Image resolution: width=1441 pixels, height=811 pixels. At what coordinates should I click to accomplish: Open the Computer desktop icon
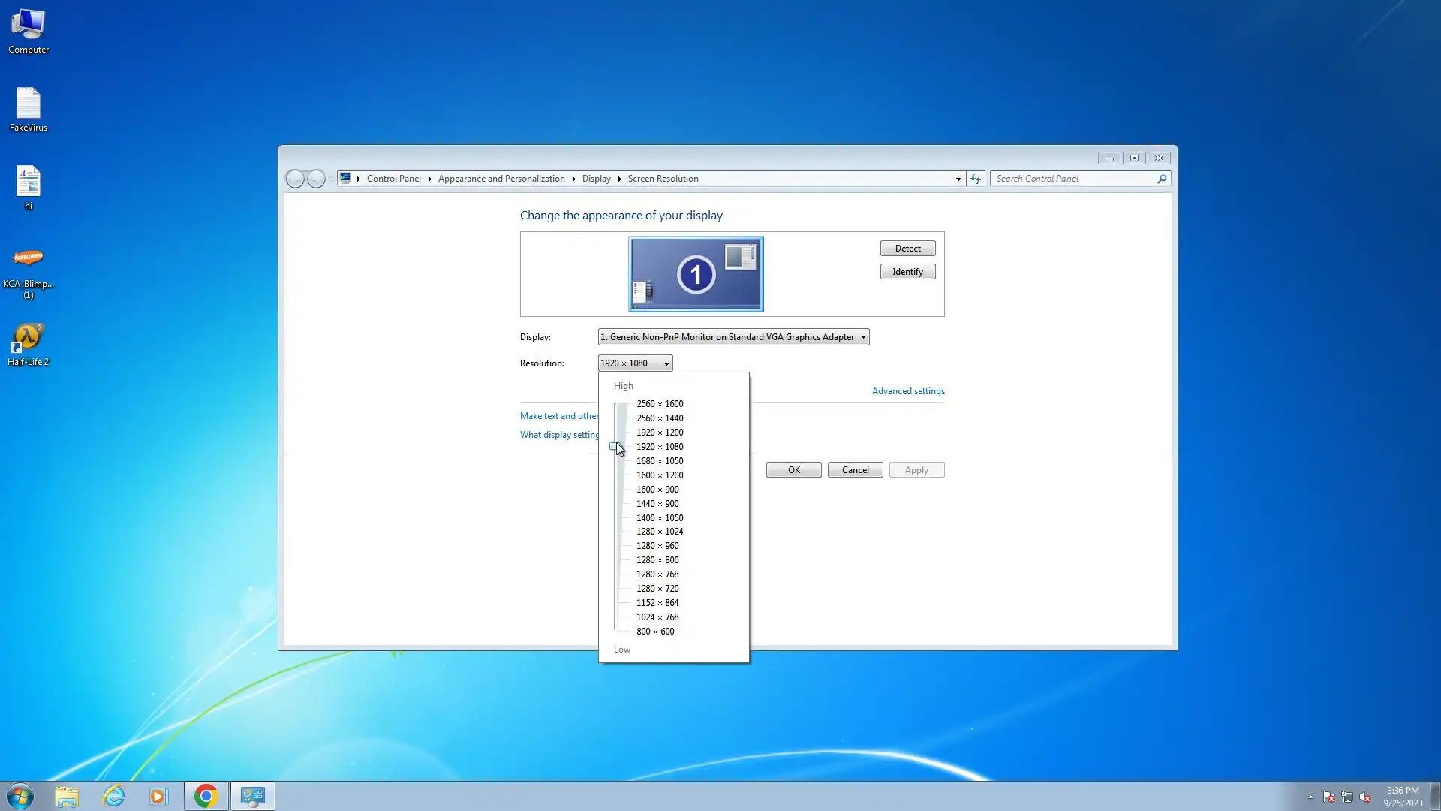tap(29, 30)
